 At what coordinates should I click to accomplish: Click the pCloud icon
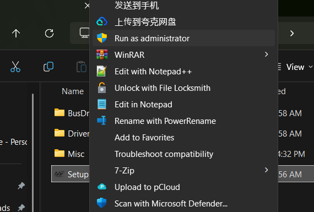pos(102,187)
